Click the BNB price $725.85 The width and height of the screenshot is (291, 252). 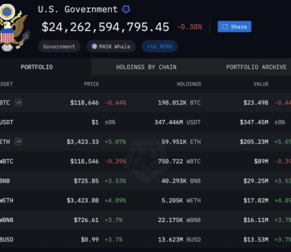click(x=86, y=181)
